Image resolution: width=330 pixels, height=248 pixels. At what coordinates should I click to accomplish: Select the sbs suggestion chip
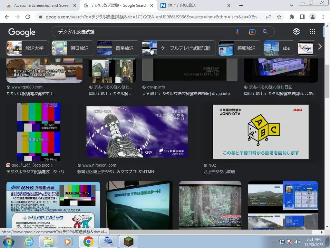[279, 48]
